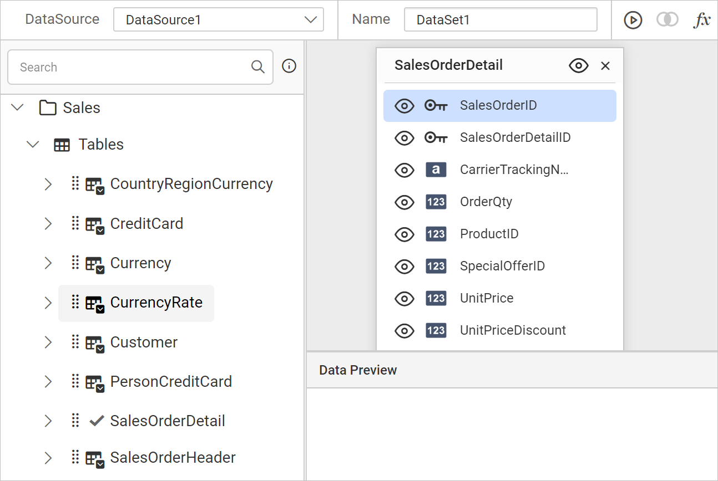Expand the CountryRegionCurrency table
This screenshot has width=718, height=481.
tap(48, 184)
